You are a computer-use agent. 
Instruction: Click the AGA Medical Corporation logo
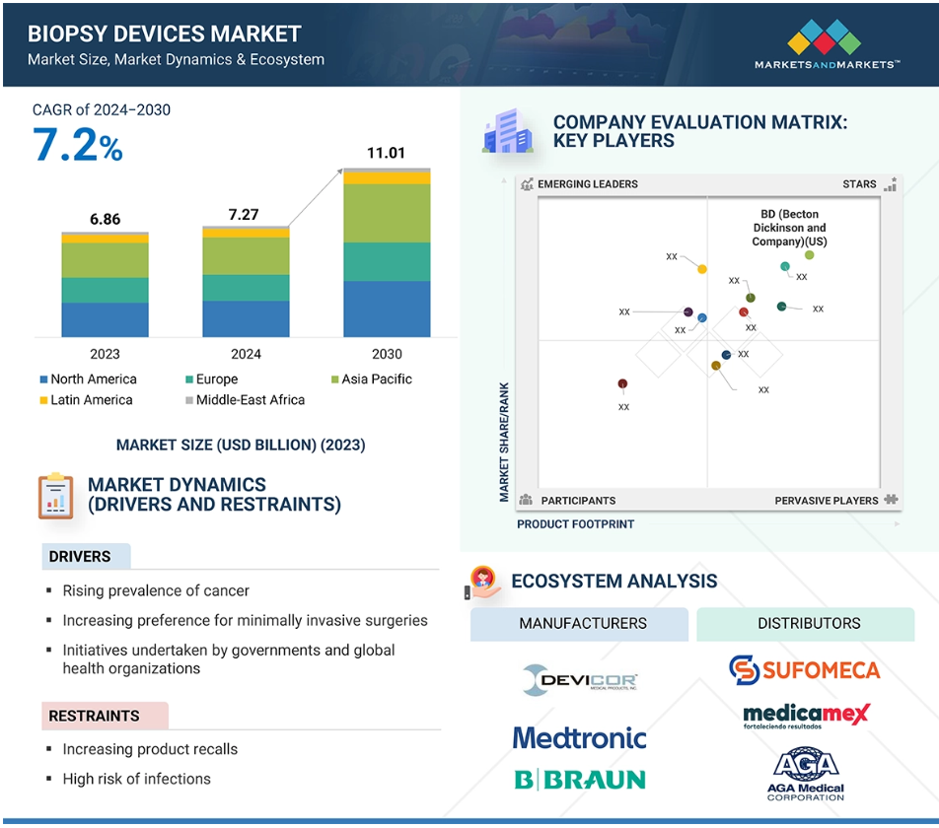pyautogui.click(x=806, y=774)
